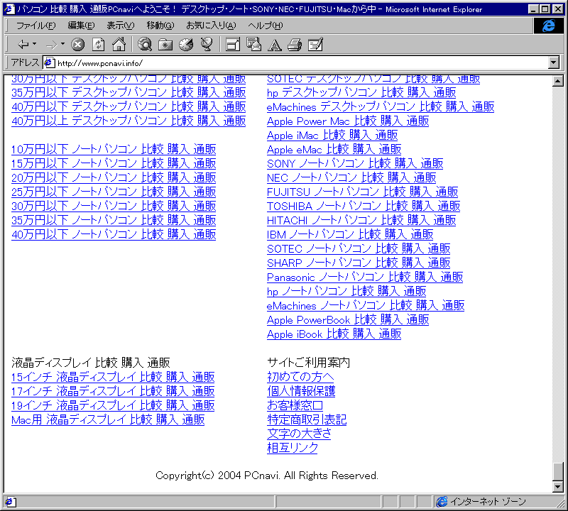Click the Internet Explorer logo throbber
The image size is (568, 511).
[548, 26]
